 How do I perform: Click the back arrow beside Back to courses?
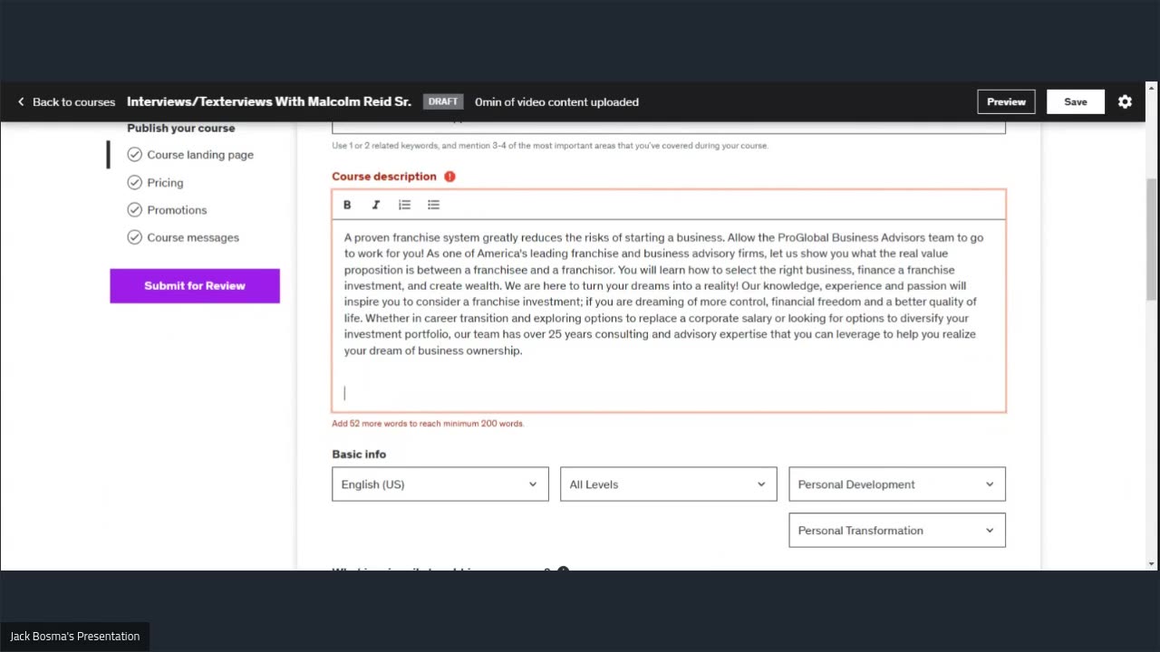point(21,101)
